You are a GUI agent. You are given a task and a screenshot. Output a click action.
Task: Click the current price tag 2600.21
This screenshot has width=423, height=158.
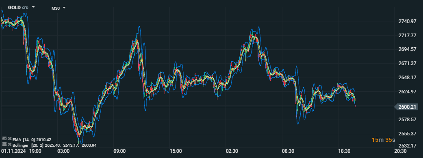(x=408, y=107)
